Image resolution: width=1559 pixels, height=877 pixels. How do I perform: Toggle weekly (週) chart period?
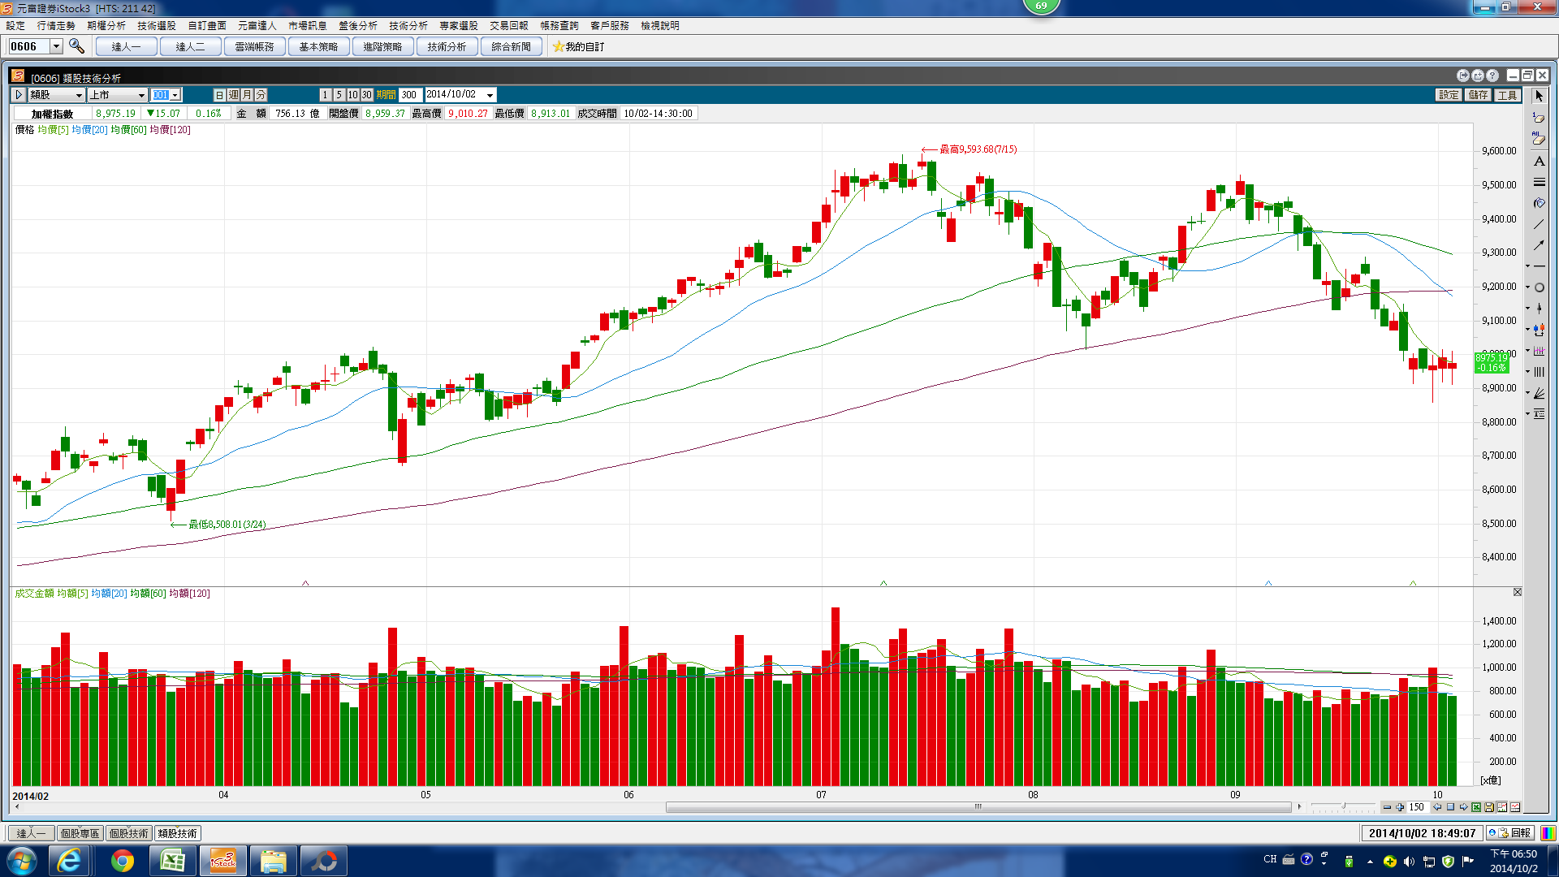coord(233,95)
